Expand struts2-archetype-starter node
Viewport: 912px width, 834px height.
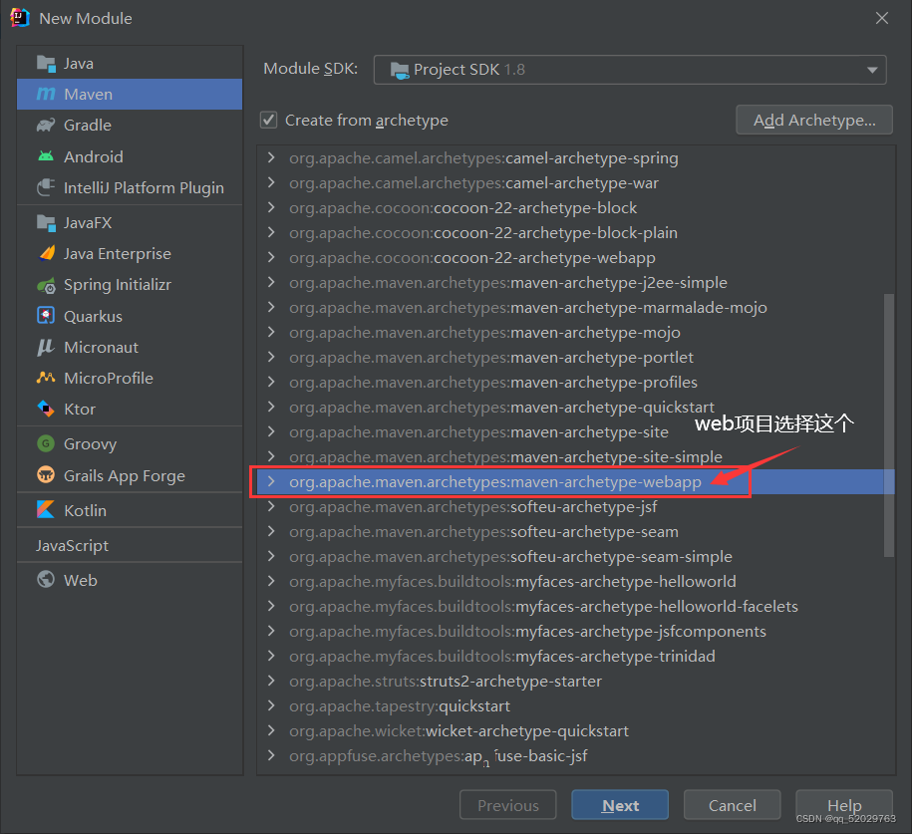271,681
